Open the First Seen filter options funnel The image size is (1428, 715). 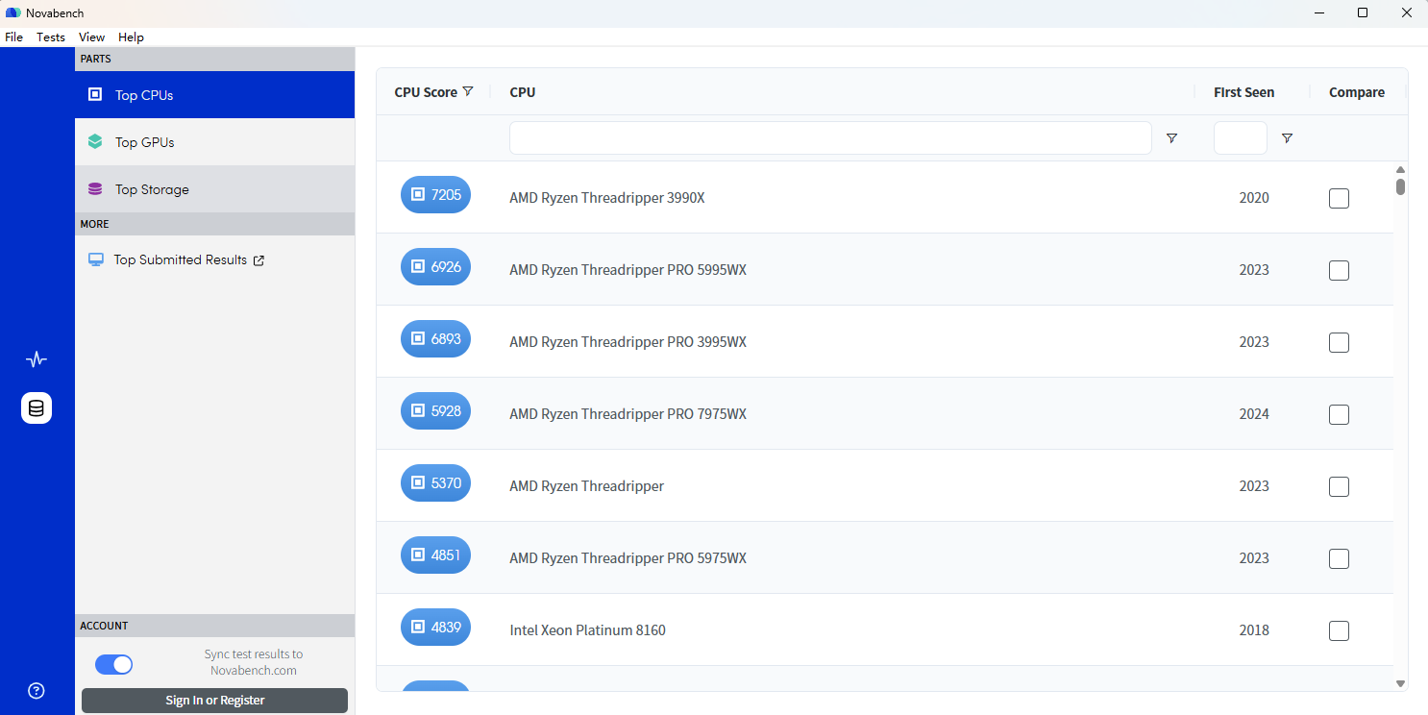click(x=1287, y=138)
